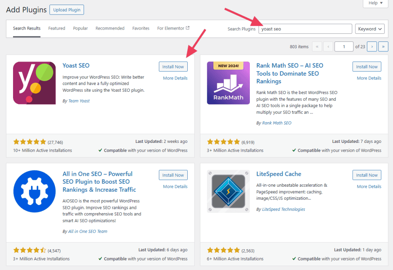View More Details for LiteSpeed Cache
393x270 pixels.
[369, 186]
